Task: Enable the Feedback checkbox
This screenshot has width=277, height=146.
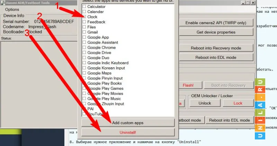Action: [x=84, y=22]
